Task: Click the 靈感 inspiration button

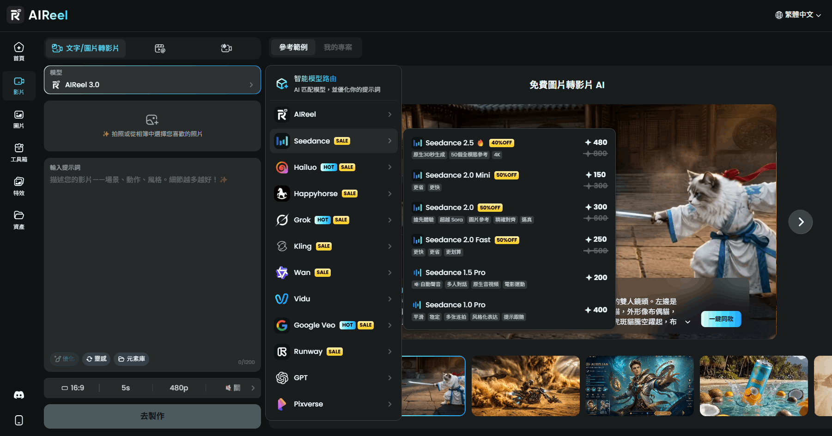Action: [x=97, y=359]
